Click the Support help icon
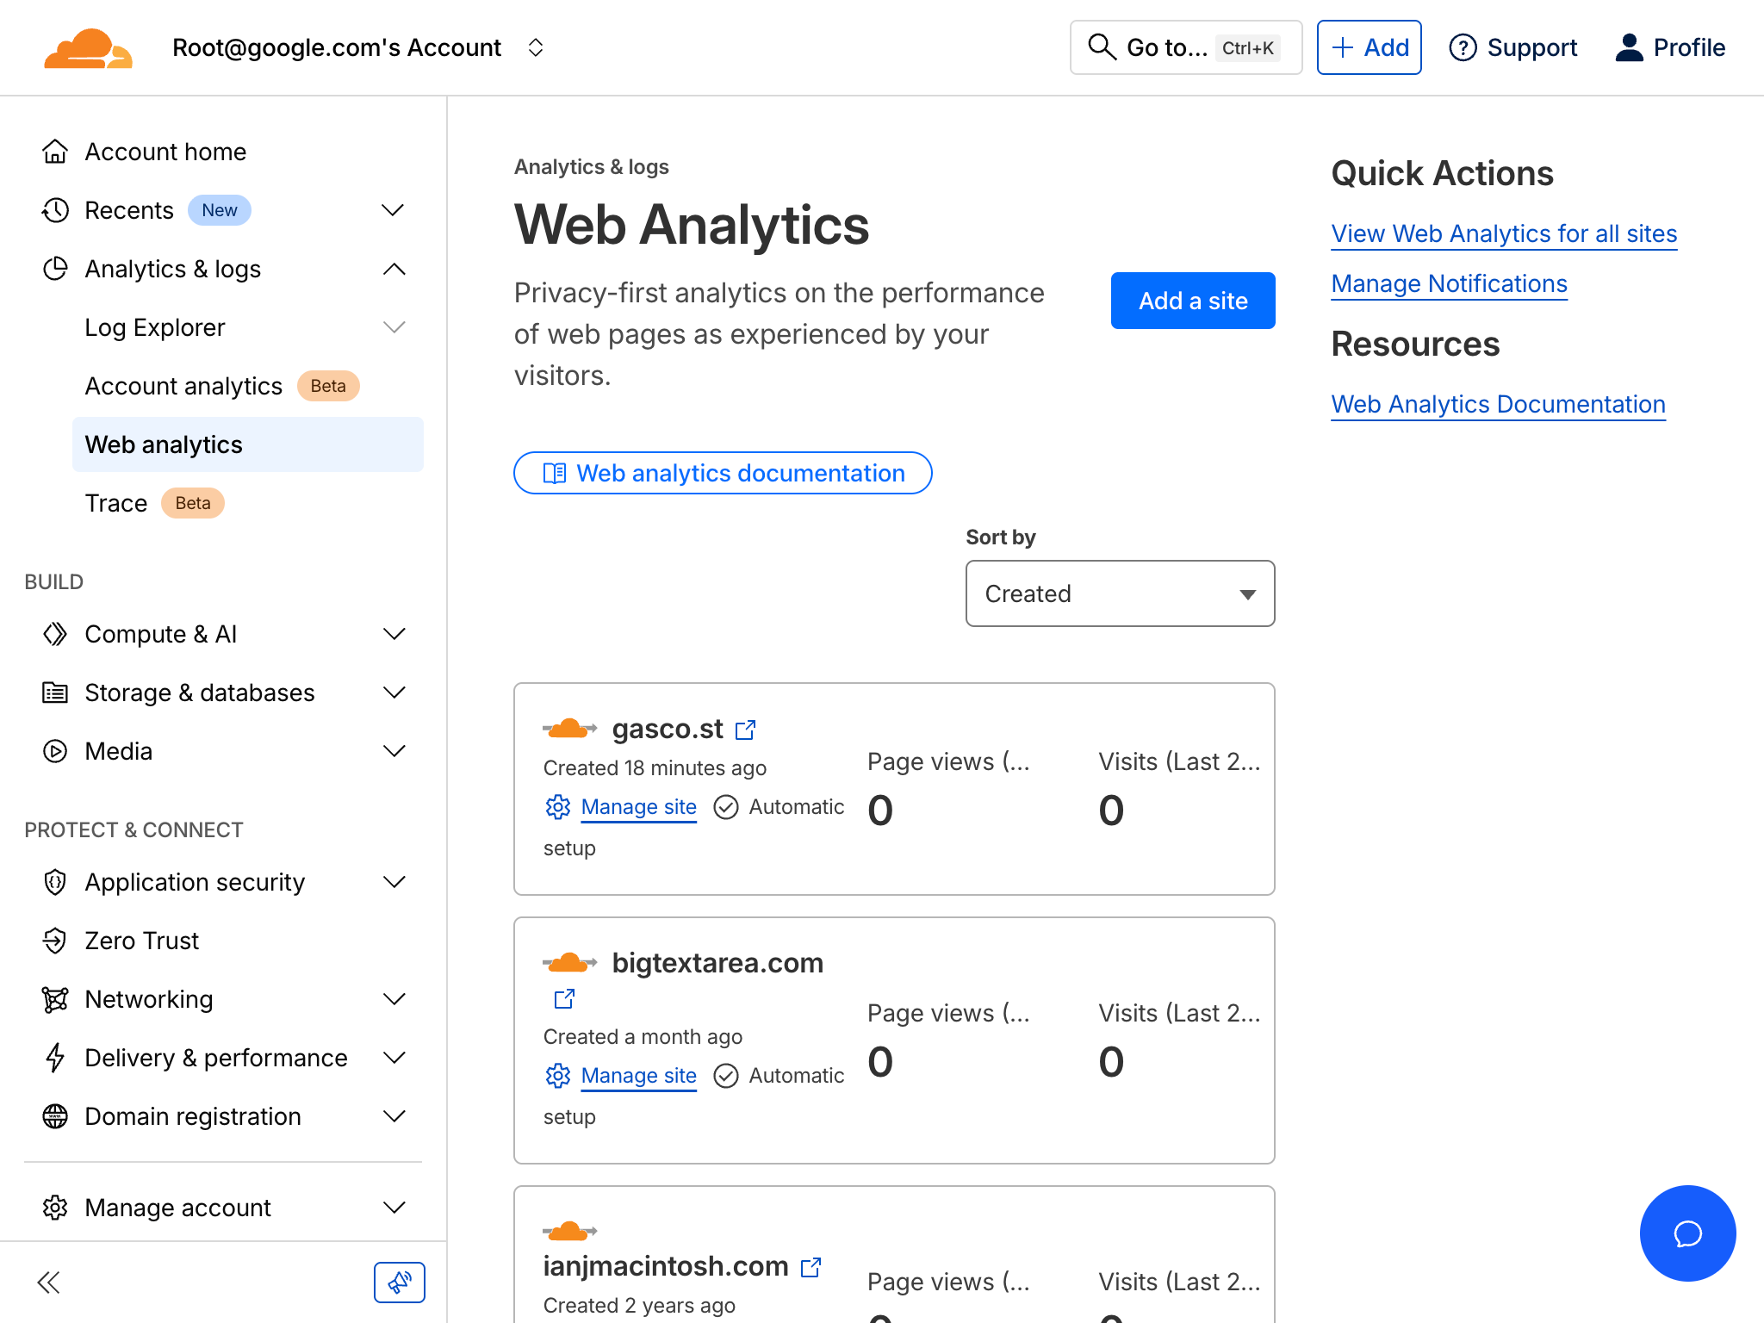Screen dimensions: 1764x1323 coord(1463,47)
